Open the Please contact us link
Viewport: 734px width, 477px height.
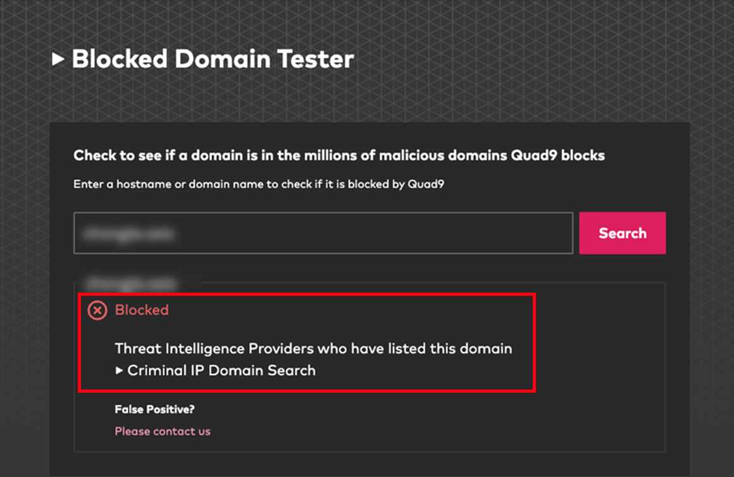pos(162,431)
